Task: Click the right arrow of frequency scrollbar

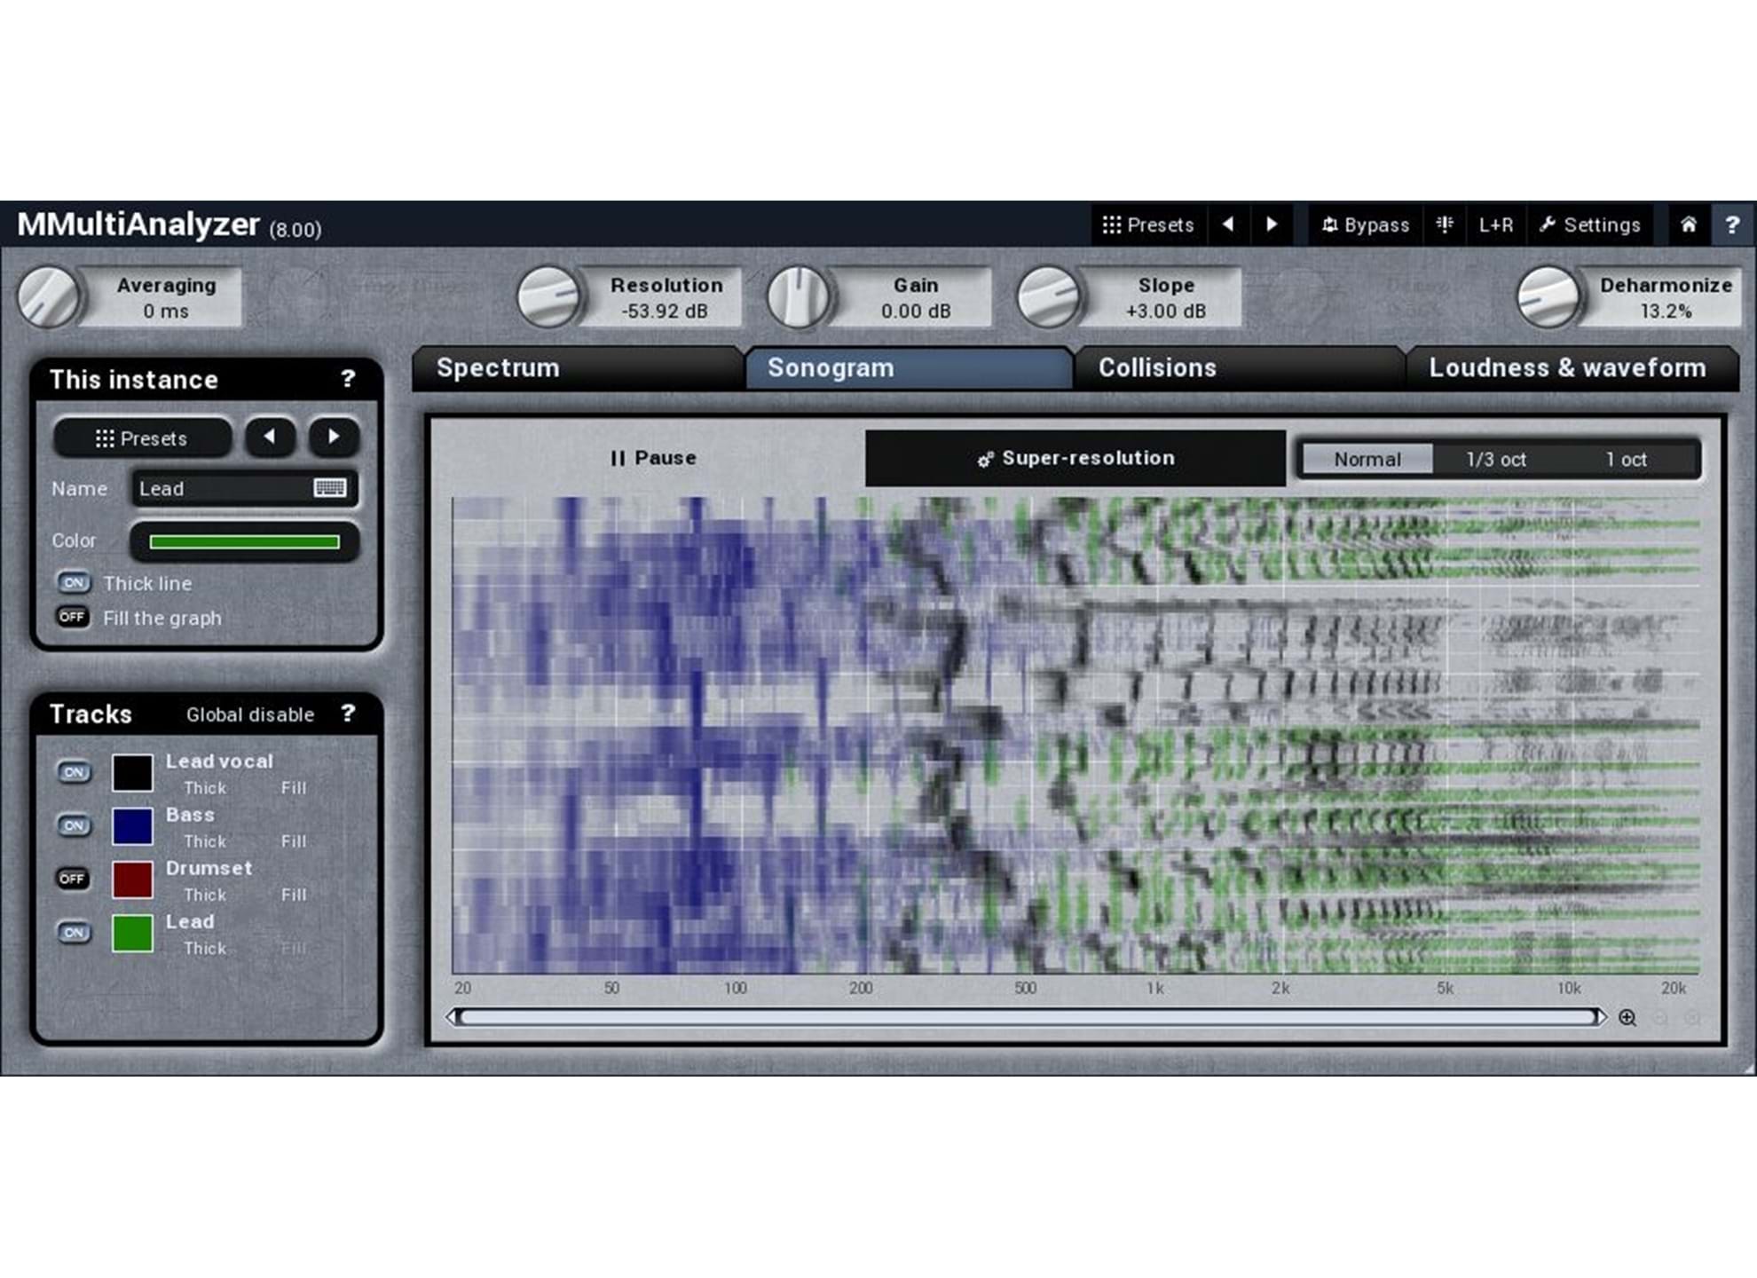Action: click(1601, 1017)
